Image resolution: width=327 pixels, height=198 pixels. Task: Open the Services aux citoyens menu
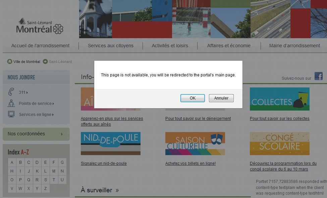pyautogui.click(x=110, y=46)
